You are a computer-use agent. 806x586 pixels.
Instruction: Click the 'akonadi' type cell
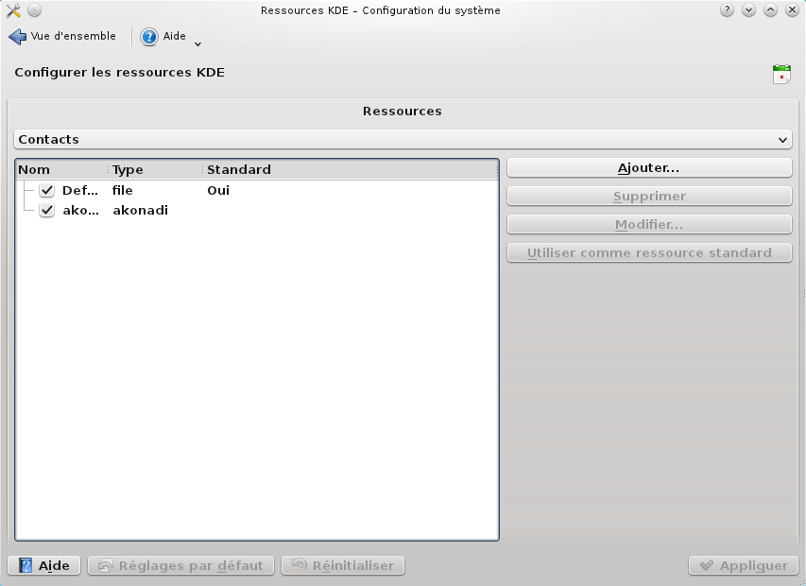pyautogui.click(x=141, y=210)
